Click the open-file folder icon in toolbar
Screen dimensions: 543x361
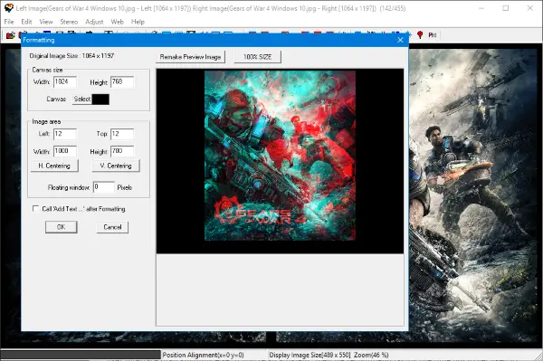coord(10,35)
